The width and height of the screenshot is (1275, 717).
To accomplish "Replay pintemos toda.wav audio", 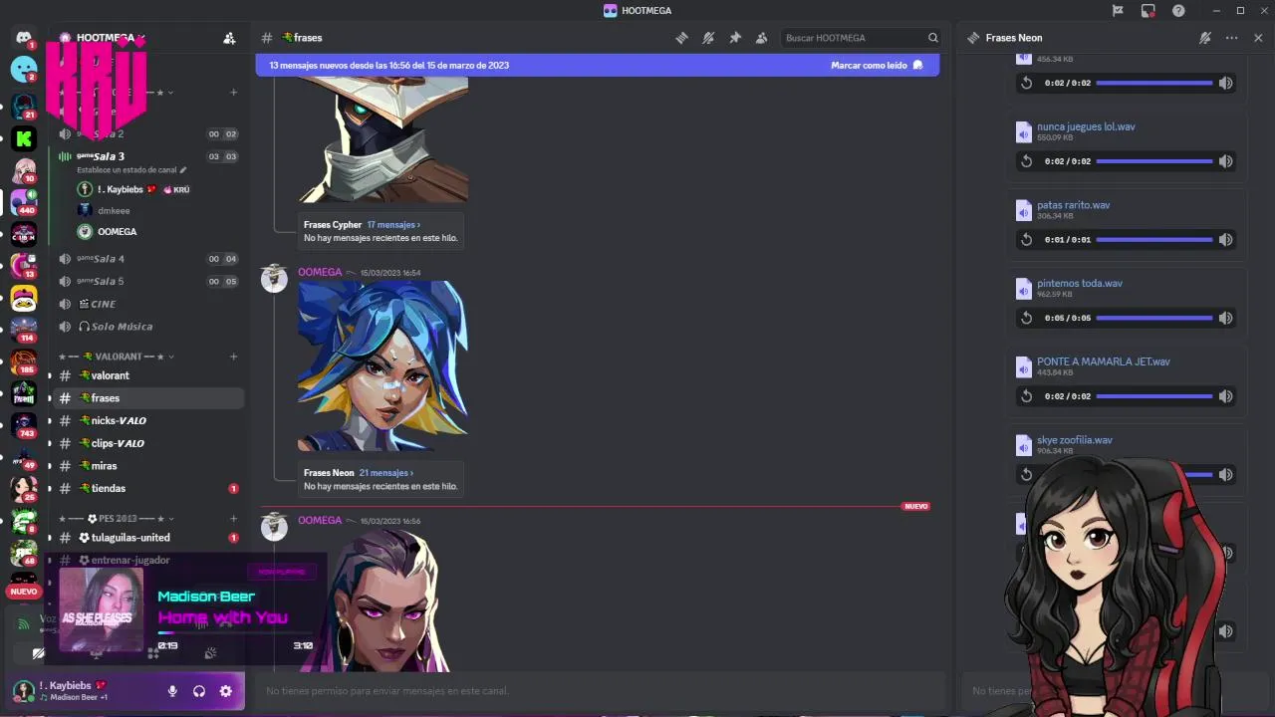I will [x=1027, y=318].
